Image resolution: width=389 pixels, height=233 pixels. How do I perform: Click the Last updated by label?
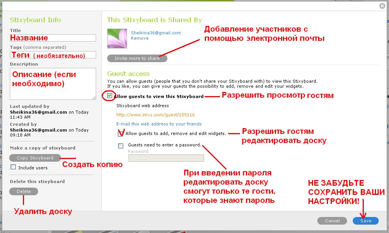click(x=29, y=106)
